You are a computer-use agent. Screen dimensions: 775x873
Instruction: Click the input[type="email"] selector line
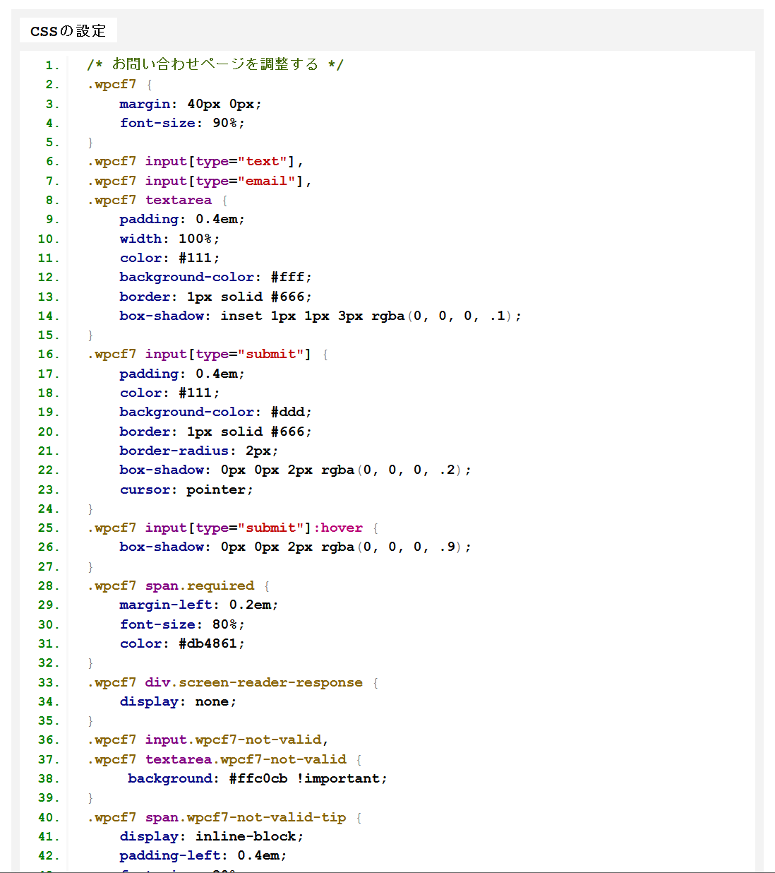(199, 181)
